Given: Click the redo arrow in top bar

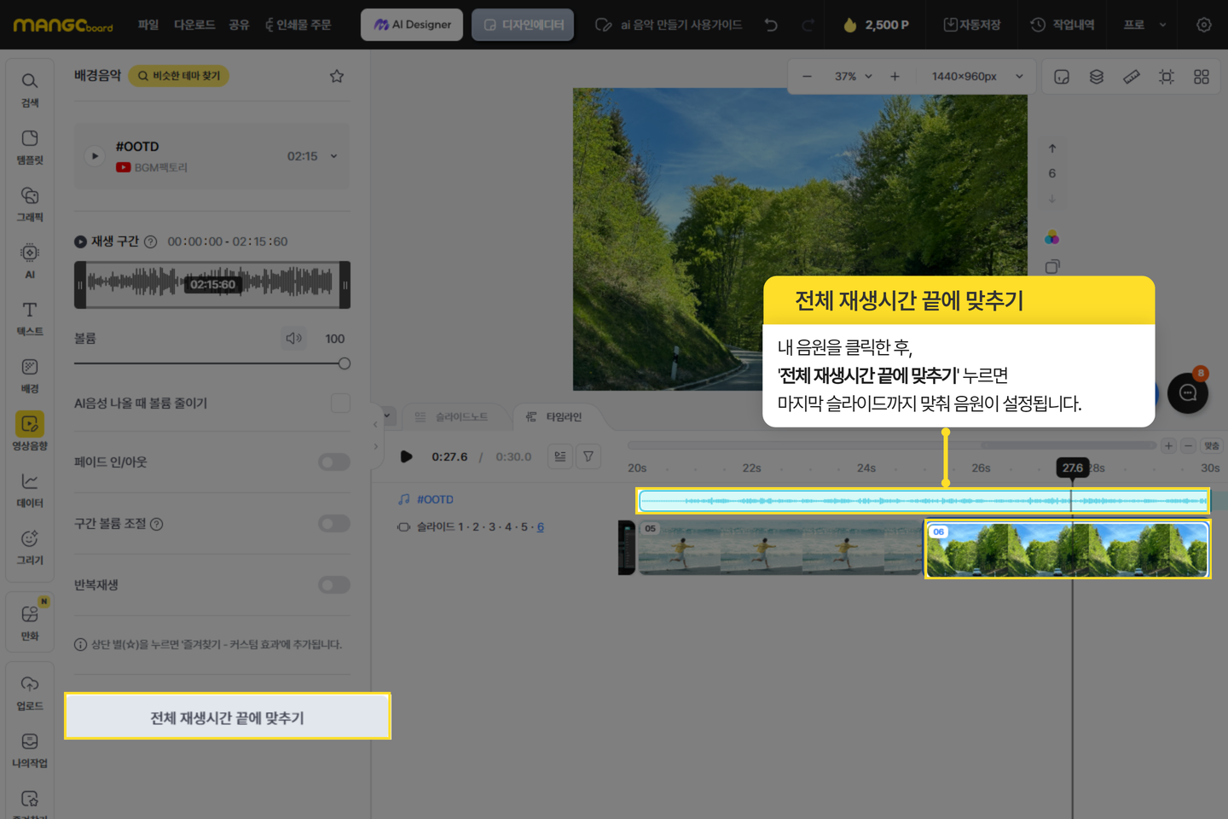Looking at the screenshot, I should coord(808,25).
